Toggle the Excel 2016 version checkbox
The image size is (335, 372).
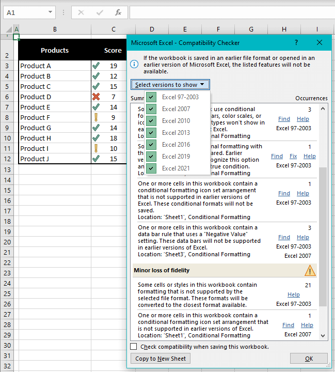pyautogui.click(x=151, y=145)
